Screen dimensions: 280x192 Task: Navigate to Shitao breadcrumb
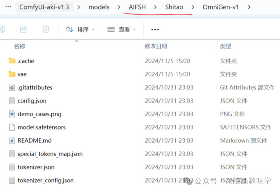[x=174, y=7]
